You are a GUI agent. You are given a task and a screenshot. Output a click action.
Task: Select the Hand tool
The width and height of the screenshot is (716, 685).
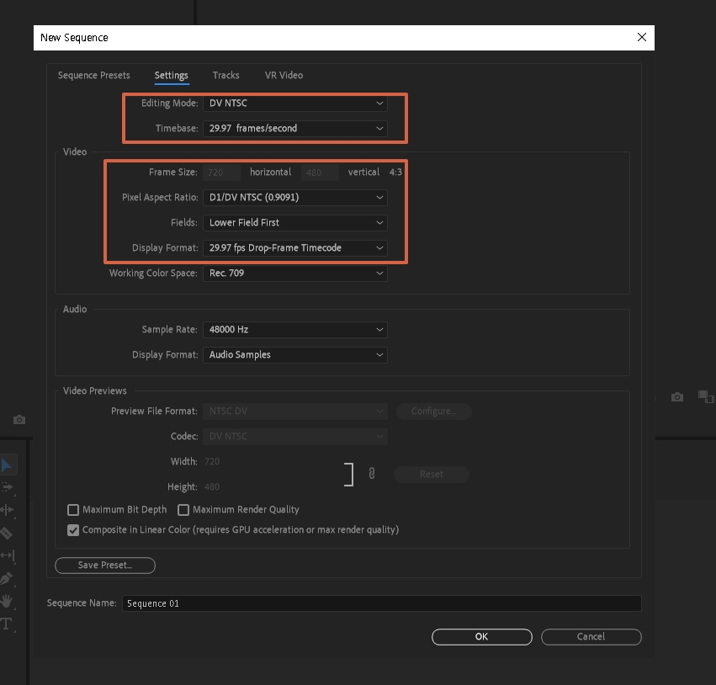7,601
